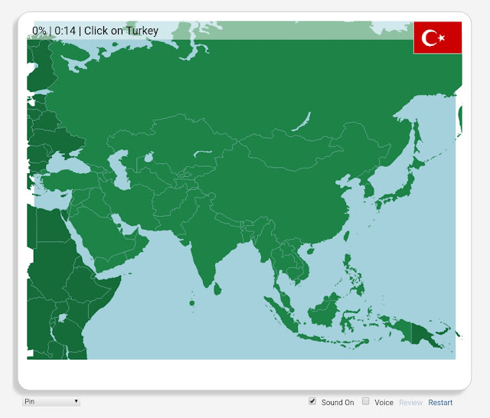
Task: Toggle the Sound On checkbox
Action: [312, 401]
